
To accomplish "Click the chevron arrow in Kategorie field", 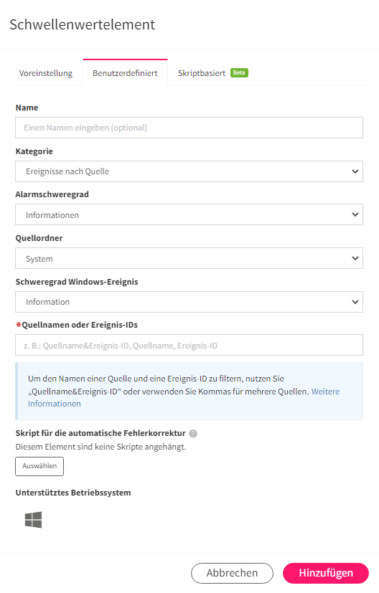I will tap(355, 171).
